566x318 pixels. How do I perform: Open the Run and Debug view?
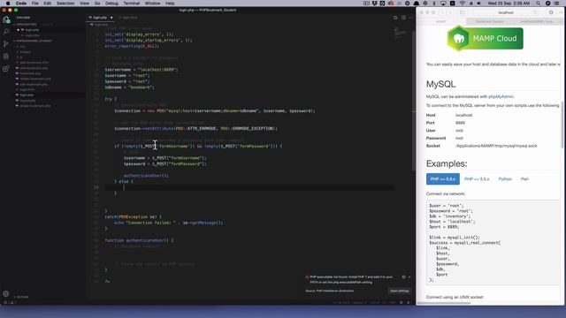click(6, 57)
